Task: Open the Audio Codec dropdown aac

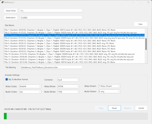Action: (30, 92)
